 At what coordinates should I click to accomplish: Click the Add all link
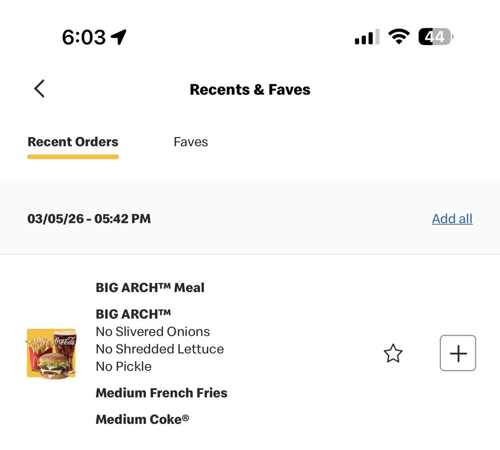[x=452, y=219]
